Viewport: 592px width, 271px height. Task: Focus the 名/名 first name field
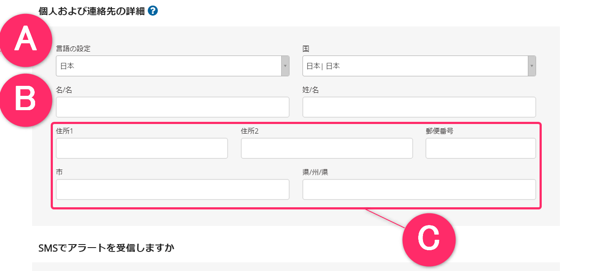[172, 107]
